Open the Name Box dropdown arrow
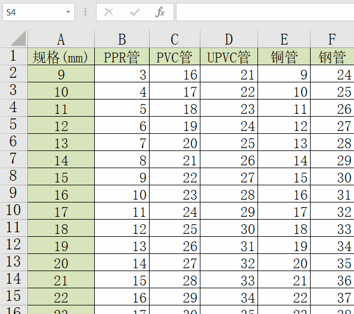 [68, 12]
